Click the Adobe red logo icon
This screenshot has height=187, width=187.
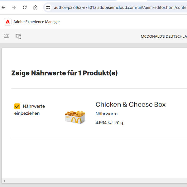(x=7, y=22)
